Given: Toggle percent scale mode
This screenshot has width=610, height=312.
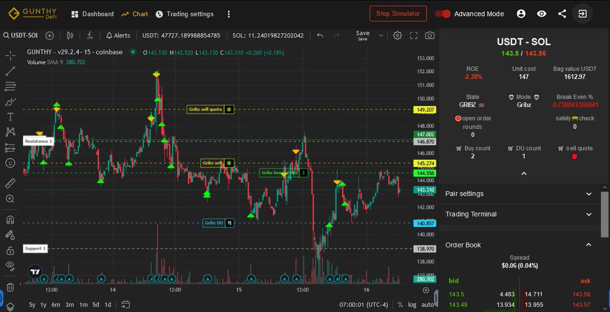Looking at the screenshot, I should coord(400,305).
